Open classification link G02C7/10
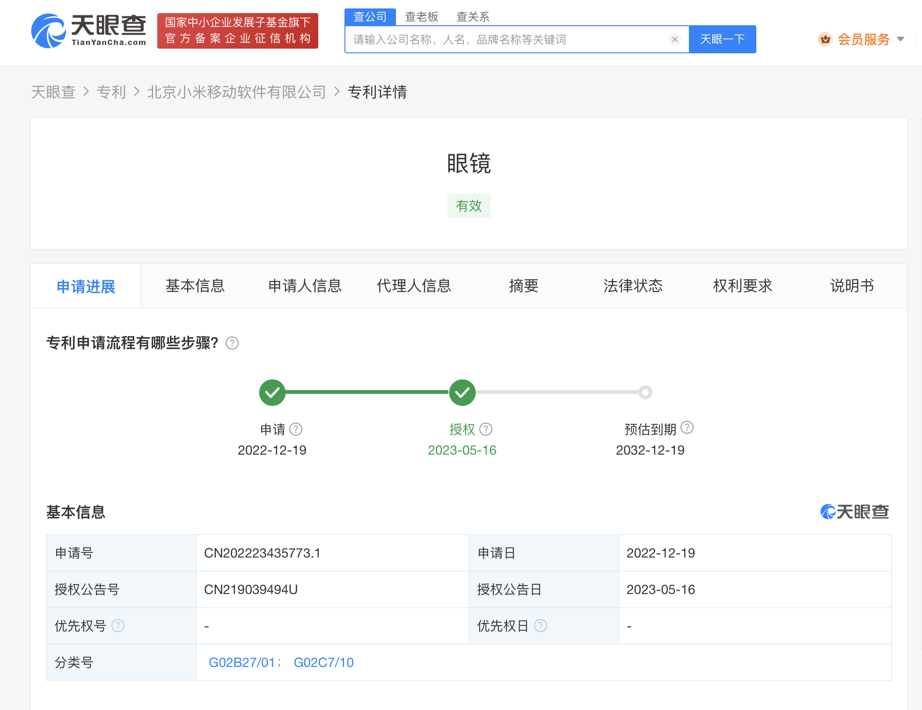Image resolution: width=922 pixels, height=710 pixels. [324, 662]
